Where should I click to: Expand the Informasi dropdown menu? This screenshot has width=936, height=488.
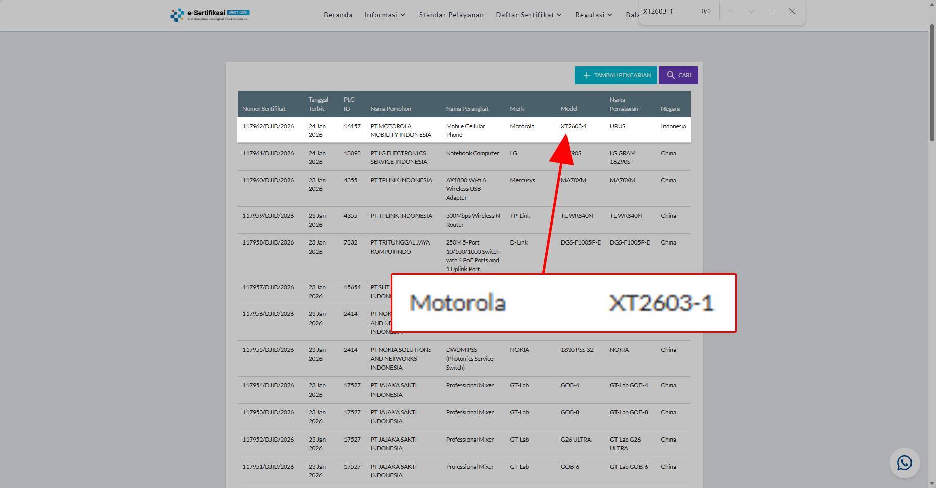(x=385, y=15)
